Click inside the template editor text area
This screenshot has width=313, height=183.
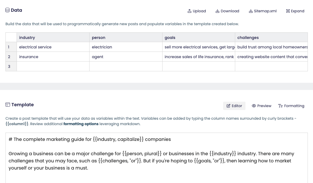click(x=156, y=158)
